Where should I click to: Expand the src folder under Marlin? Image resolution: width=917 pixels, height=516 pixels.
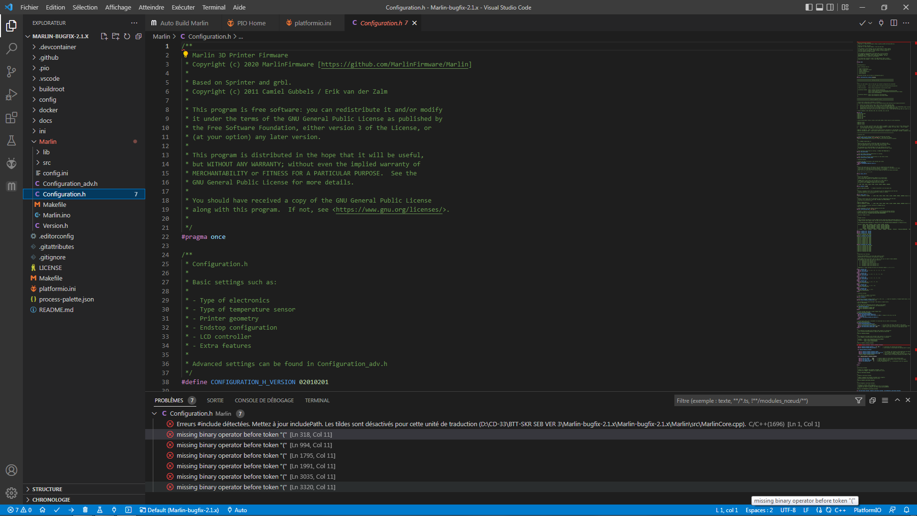pyautogui.click(x=46, y=162)
